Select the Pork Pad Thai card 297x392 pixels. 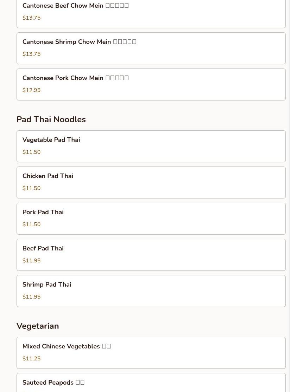coord(151,218)
